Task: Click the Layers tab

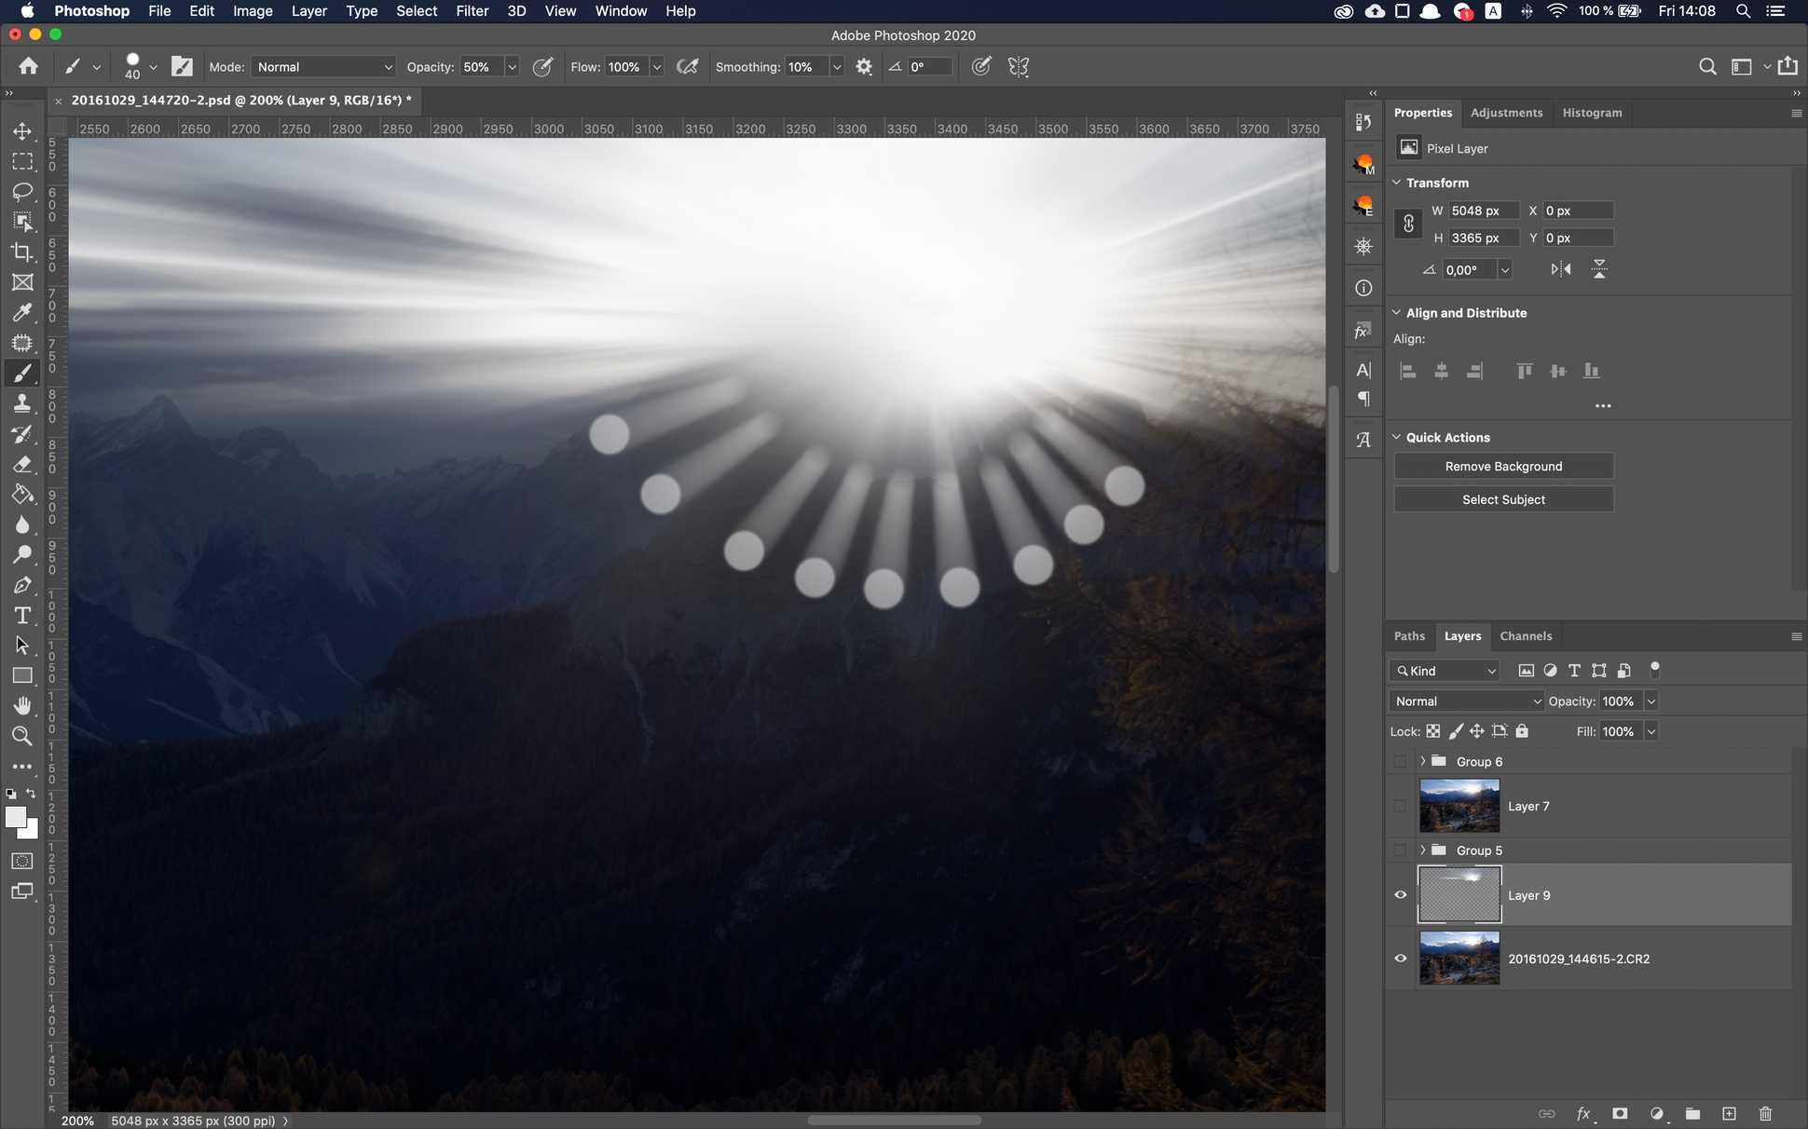Action: [x=1462, y=636]
